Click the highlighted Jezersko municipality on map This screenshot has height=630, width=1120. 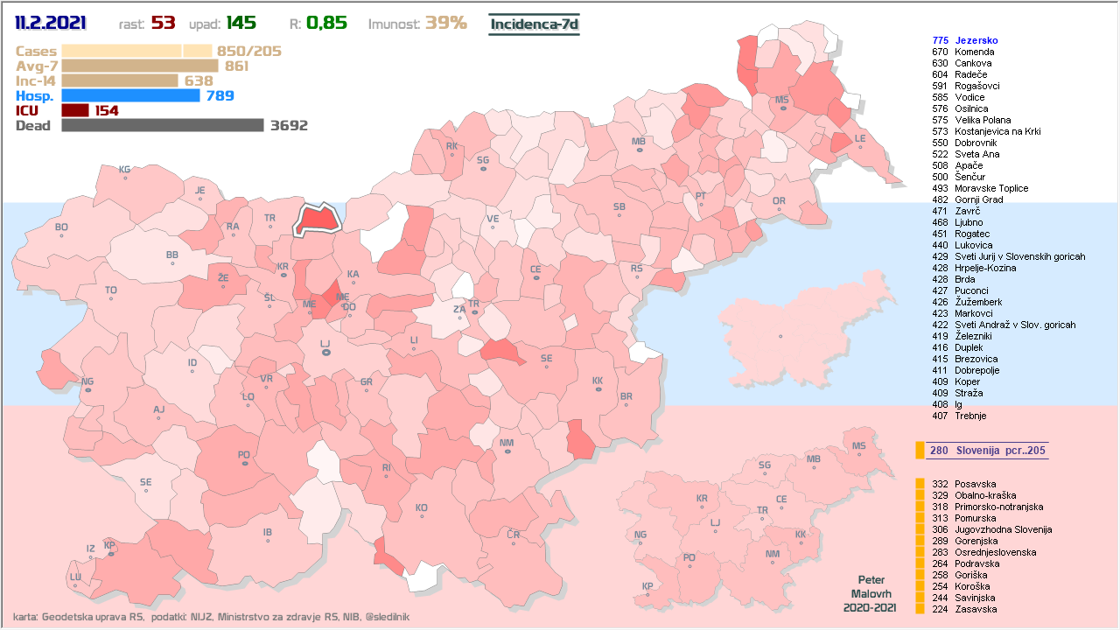[317, 220]
